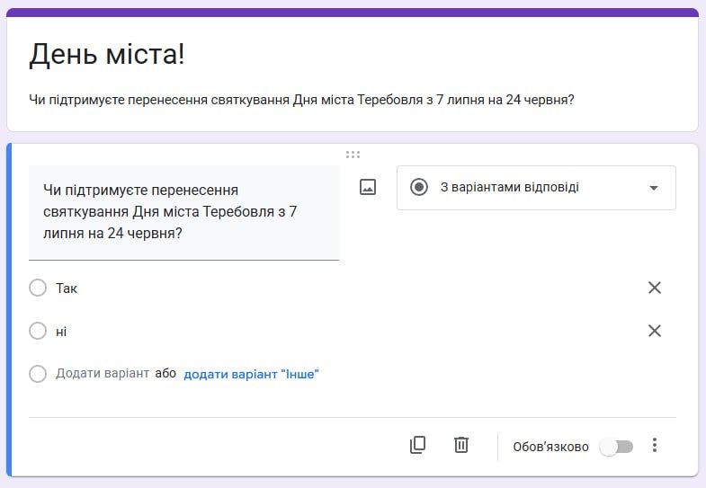Viewport: 706px width, 488px height.
Task: Remove the "ні" option with its X
Action: 655,331
